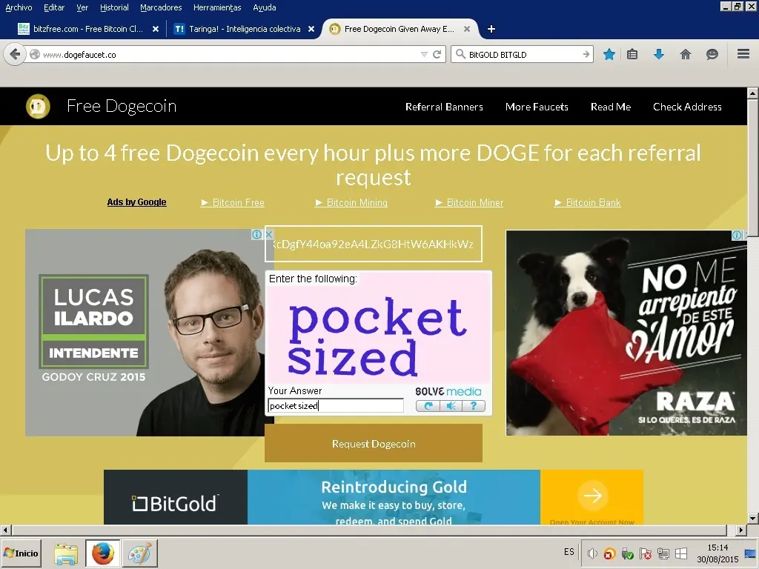Click the search go arrow in search box
Image resolution: width=759 pixels, height=569 pixels.
[x=586, y=54]
